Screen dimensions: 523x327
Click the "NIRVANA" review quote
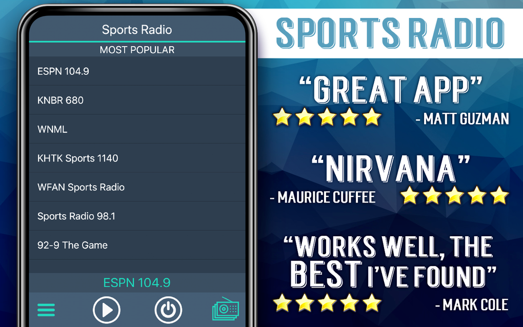(x=391, y=168)
